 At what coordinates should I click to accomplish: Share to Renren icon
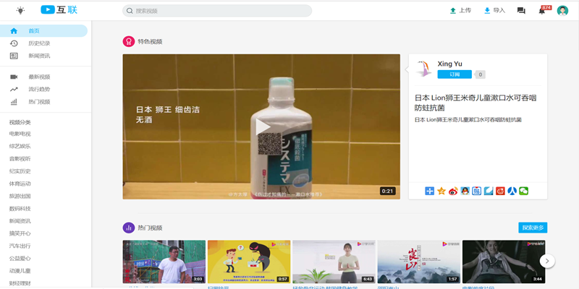pos(512,191)
